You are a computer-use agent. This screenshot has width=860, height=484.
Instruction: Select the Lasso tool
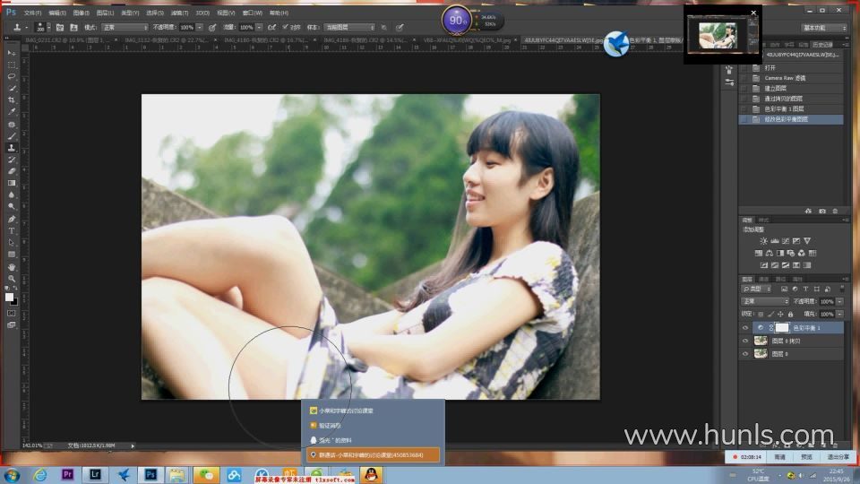coord(12,76)
